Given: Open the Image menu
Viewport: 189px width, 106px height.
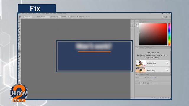Looking at the screenshot, I should click(30, 14).
